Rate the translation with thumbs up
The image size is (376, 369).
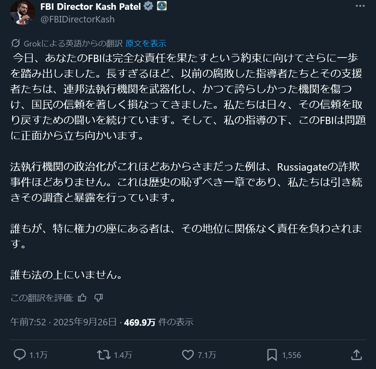tap(82, 298)
